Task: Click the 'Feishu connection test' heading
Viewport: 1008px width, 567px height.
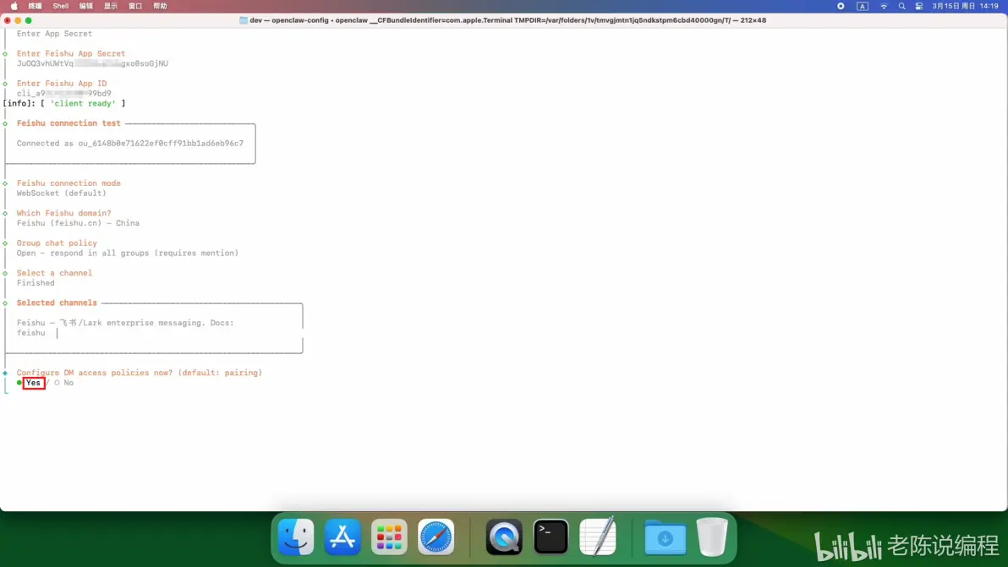Action: (68, 123)
